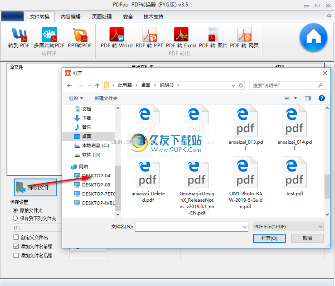Screen dimensions: 335x286
Task: Click the 取消 button
Action: 307,238
